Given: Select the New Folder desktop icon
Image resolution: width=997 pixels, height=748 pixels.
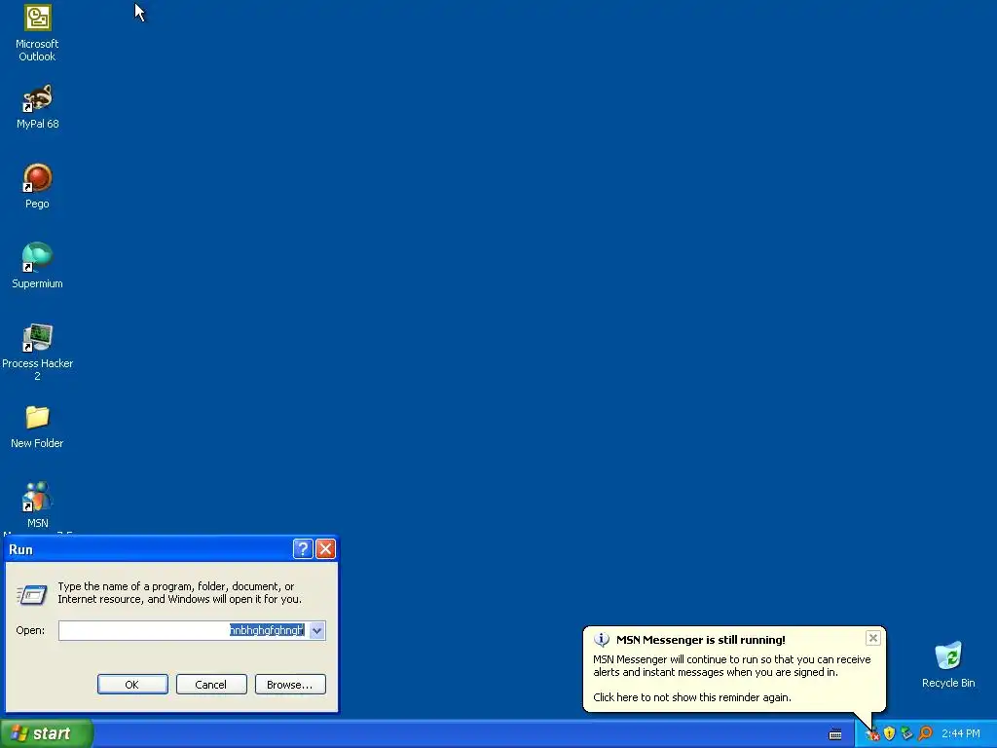Looking at the screenshot, I should click(x=38, y=427).
